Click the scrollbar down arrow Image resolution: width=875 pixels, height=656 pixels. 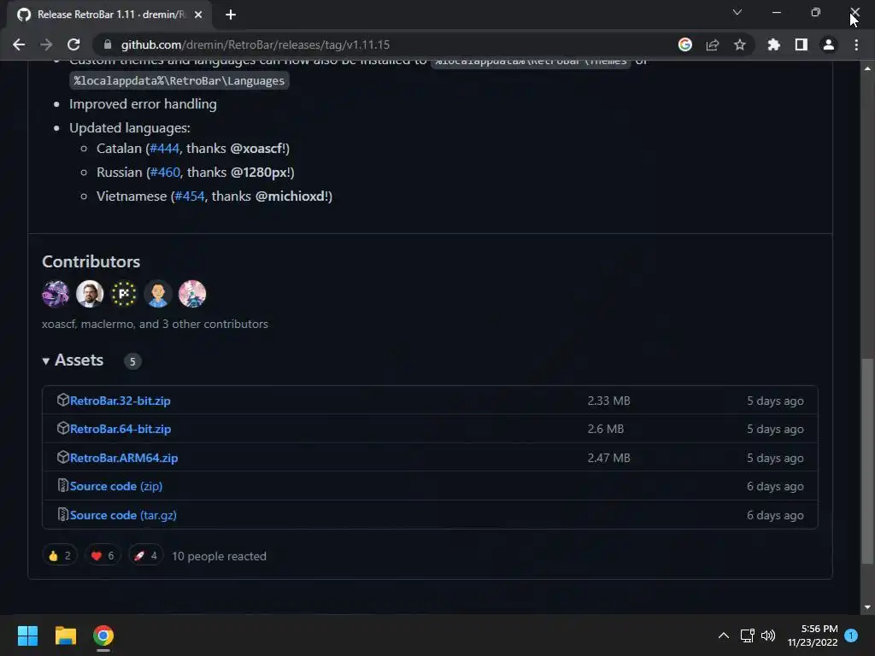click(x=867, y=607)
